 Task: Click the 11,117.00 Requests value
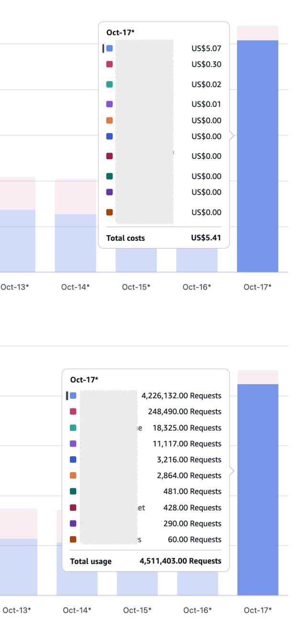187,443
